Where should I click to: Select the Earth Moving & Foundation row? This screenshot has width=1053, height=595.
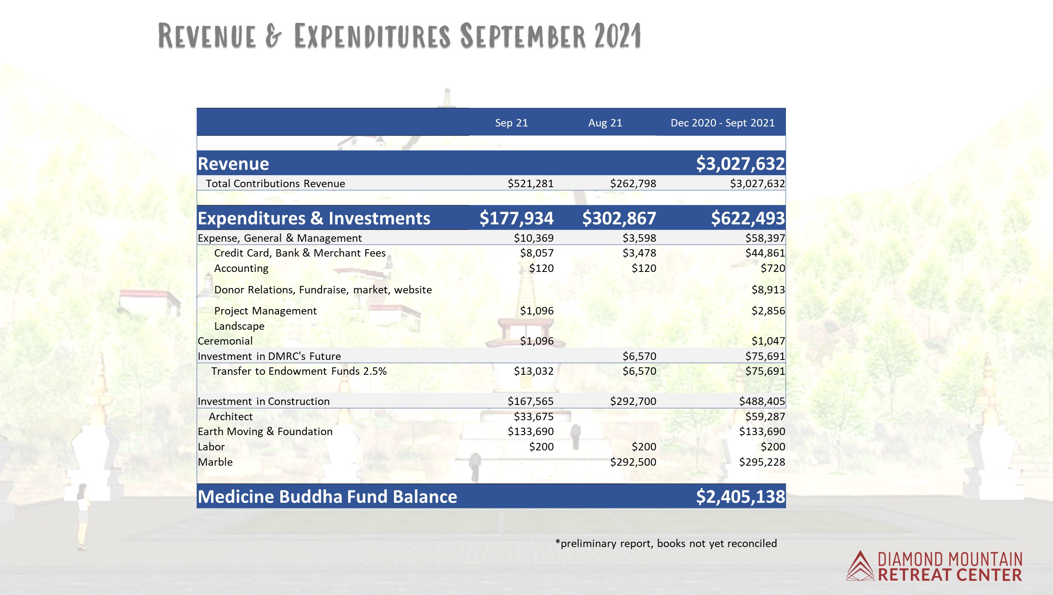[x=265, y=431]
